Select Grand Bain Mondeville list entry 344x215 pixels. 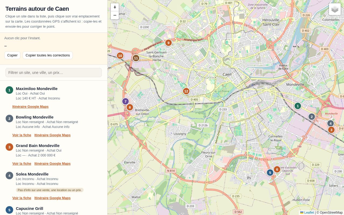tap(53, 150)
